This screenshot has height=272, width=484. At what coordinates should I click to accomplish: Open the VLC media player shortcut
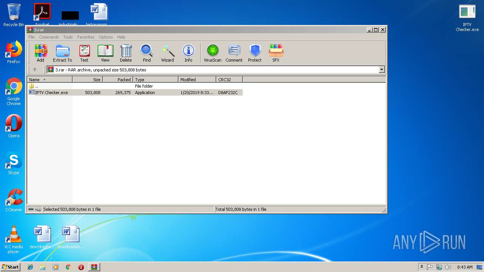point(14,240)
